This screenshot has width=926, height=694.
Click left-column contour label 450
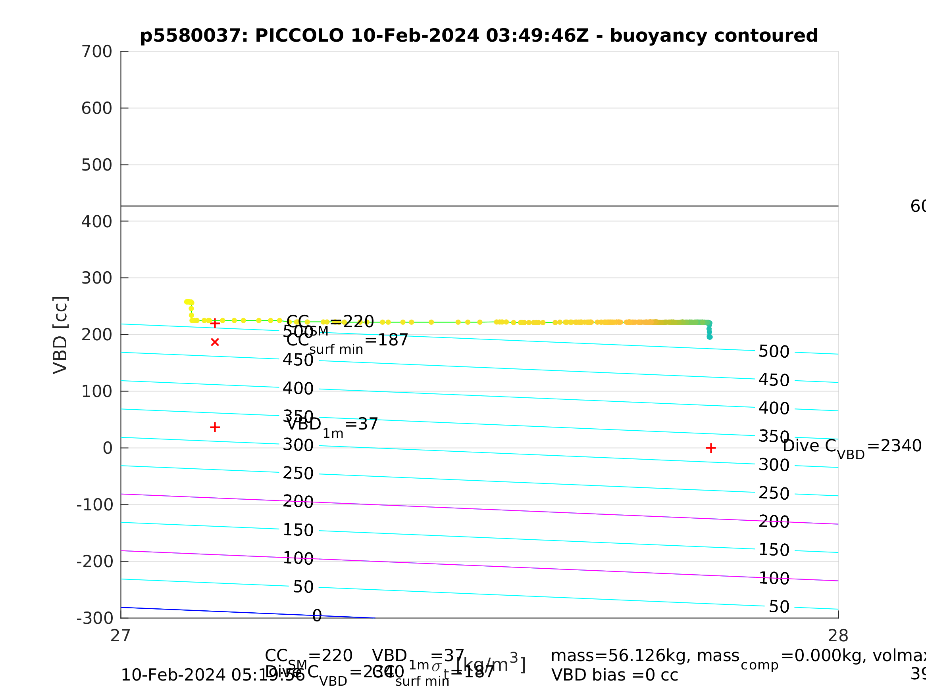[x=298, y=360]
